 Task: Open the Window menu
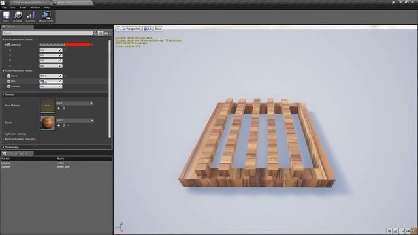pos(35,7)
